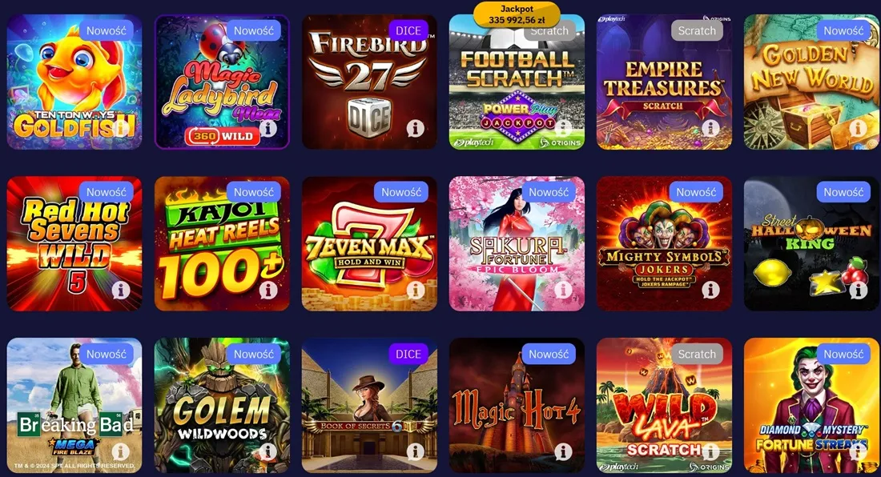This screenshot has width=881, height=477.
Task: Open Breaking Bad Mega Fire Blaze game
Action: point(74,405)
